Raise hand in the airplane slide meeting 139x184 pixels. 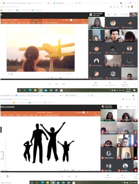click(x=96, y=84)
